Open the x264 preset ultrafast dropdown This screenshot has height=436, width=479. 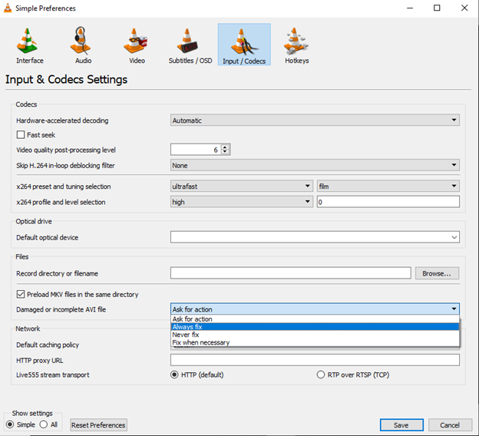click(x=242, y=186)
